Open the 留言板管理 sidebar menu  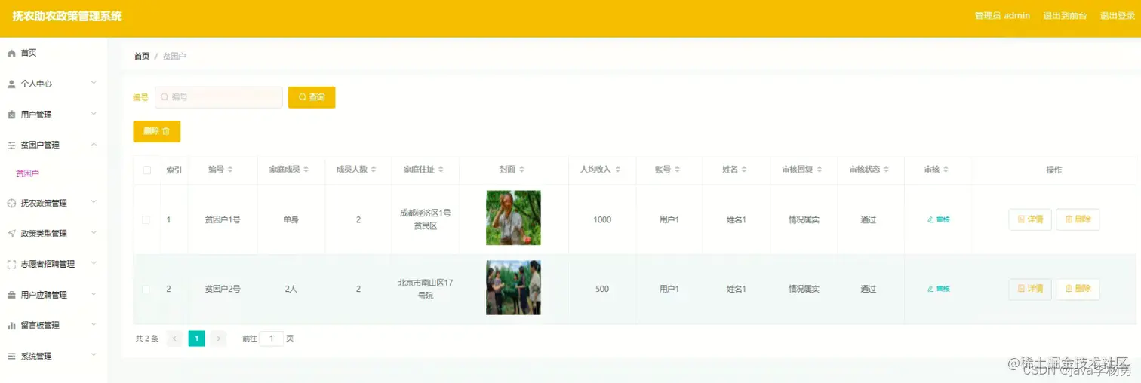(x=54, y=326)
